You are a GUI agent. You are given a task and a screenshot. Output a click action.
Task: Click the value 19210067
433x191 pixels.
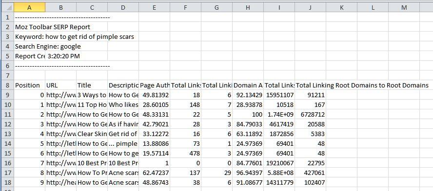(279, 163)
